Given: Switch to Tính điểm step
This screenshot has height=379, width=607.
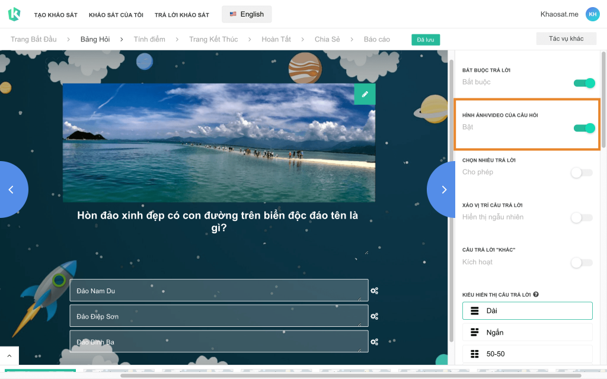Looking at the screenshot, I should pos(149,40).
